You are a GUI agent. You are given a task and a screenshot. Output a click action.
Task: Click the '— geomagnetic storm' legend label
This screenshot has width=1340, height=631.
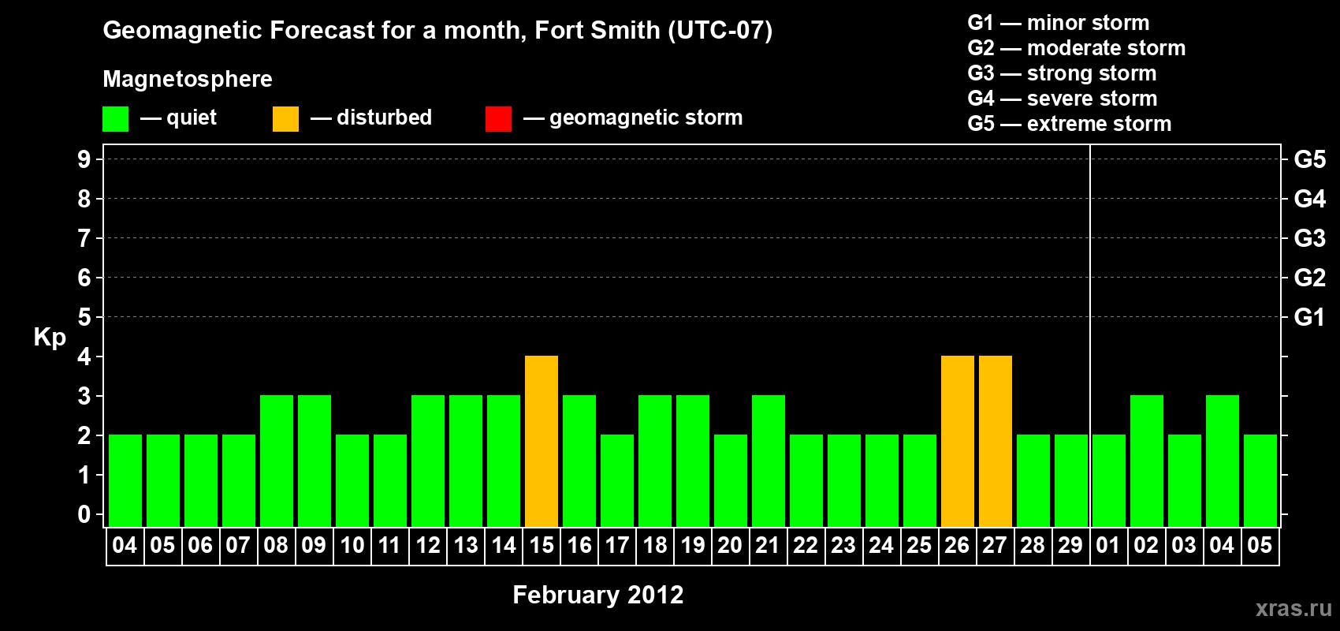(x=633, y=118)
